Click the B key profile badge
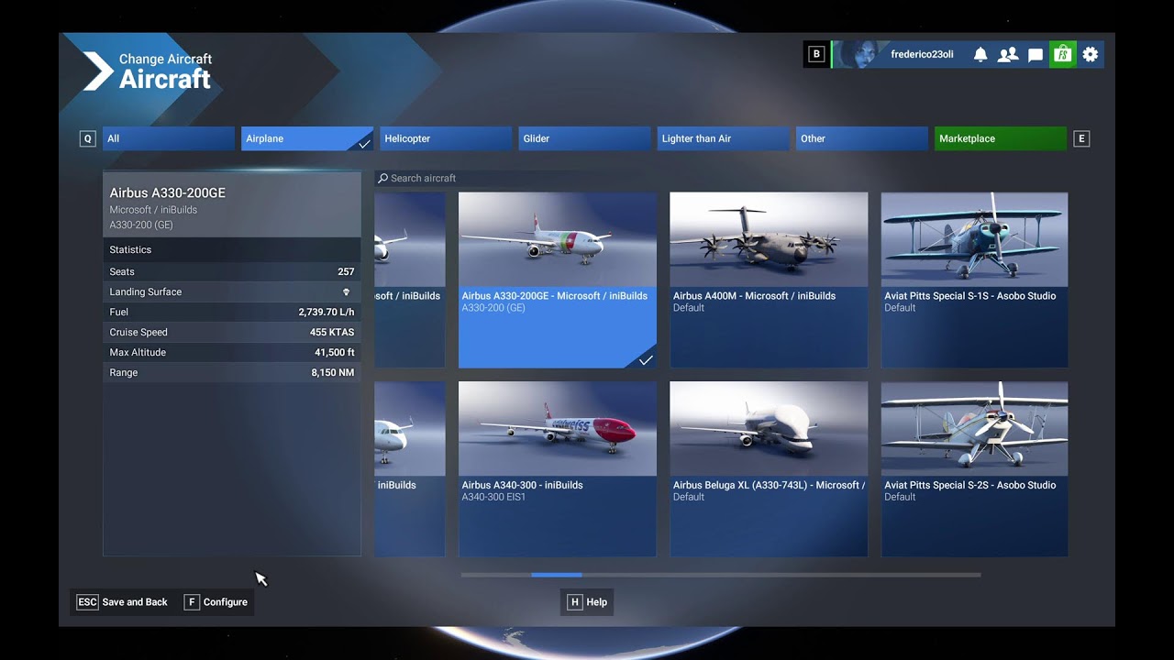Screen dimensions: 1174x660 click(816, 54)
